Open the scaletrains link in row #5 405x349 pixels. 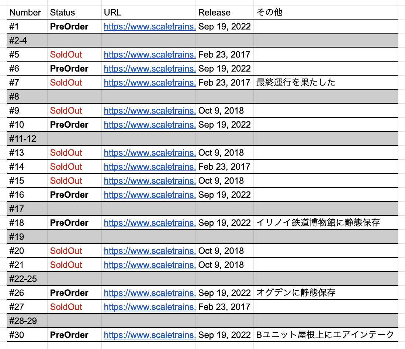tap(149, 55)
